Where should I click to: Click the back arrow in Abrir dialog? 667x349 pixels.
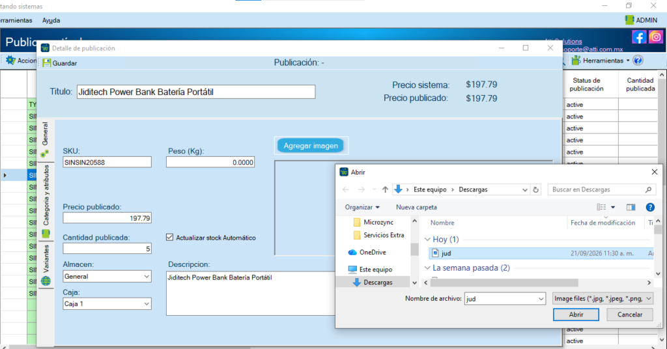click(x=346, y=189)
